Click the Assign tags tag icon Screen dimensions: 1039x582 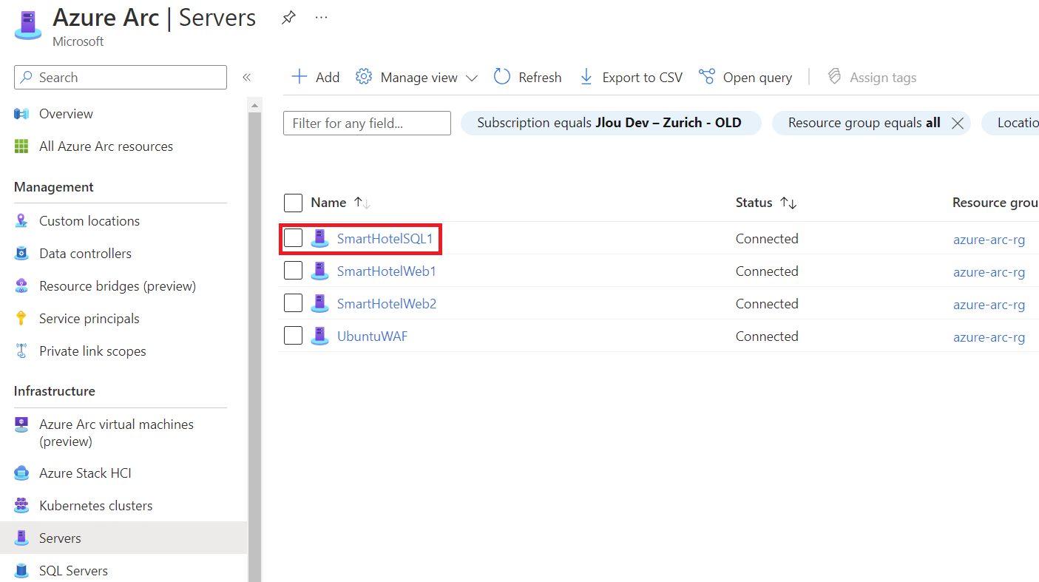coord(835,77)
